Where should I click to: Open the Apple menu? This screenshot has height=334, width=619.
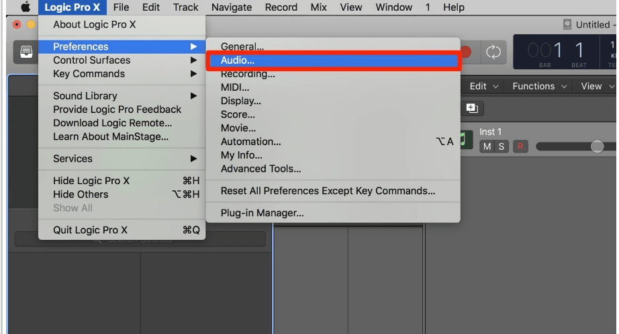coord(26,7)
